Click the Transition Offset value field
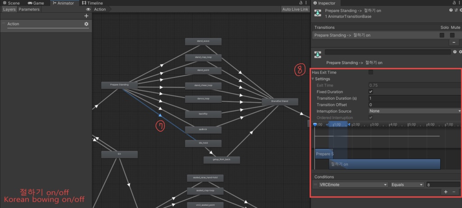 pyautogui.click(x=415, y=105)
